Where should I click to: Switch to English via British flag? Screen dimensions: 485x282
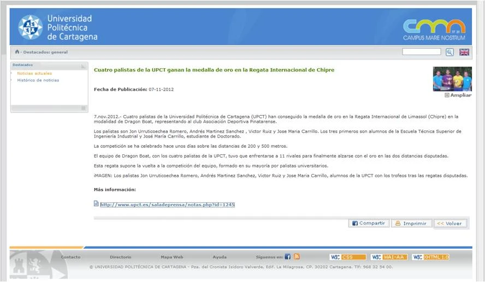click(464, 52)
